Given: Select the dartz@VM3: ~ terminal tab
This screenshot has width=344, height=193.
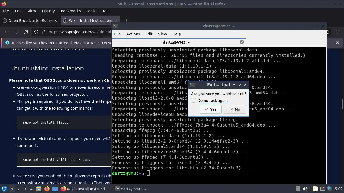Looking at the screenshot, I should point(179,42).
